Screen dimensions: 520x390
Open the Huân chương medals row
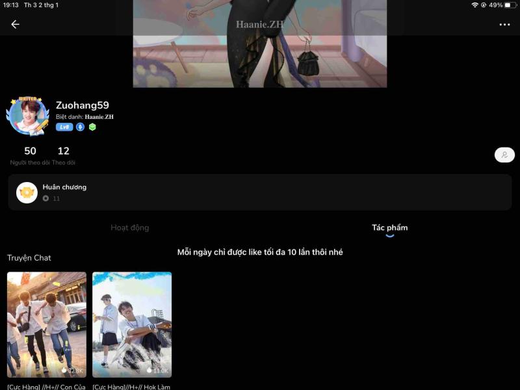point(260,192)
